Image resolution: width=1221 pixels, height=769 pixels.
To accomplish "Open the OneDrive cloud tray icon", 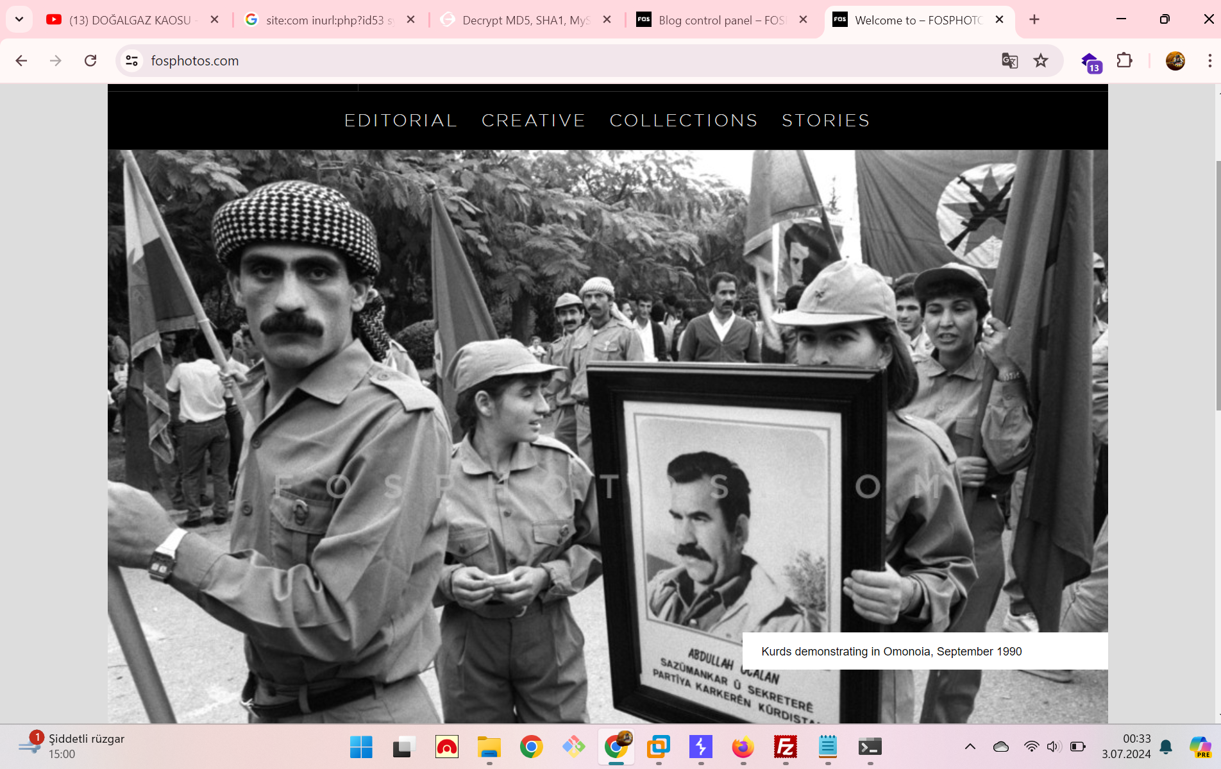I will (1001, 747).
